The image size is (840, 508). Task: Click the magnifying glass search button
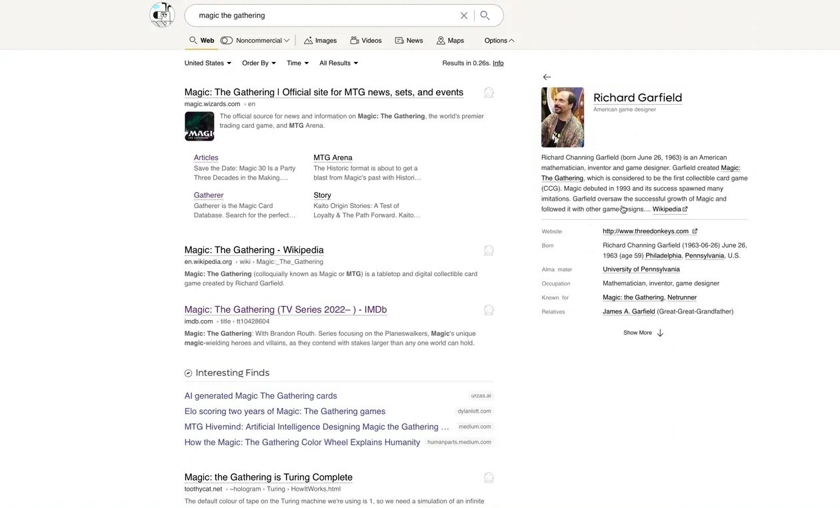(x=485, y=15)
